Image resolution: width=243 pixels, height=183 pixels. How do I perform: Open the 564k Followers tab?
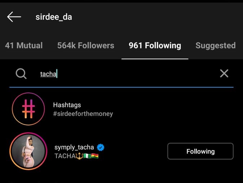coord(86,46)
